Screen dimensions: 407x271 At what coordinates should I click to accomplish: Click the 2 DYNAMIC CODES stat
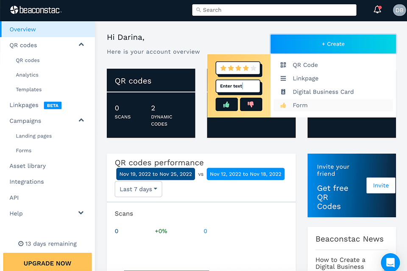tap(162, 116)
